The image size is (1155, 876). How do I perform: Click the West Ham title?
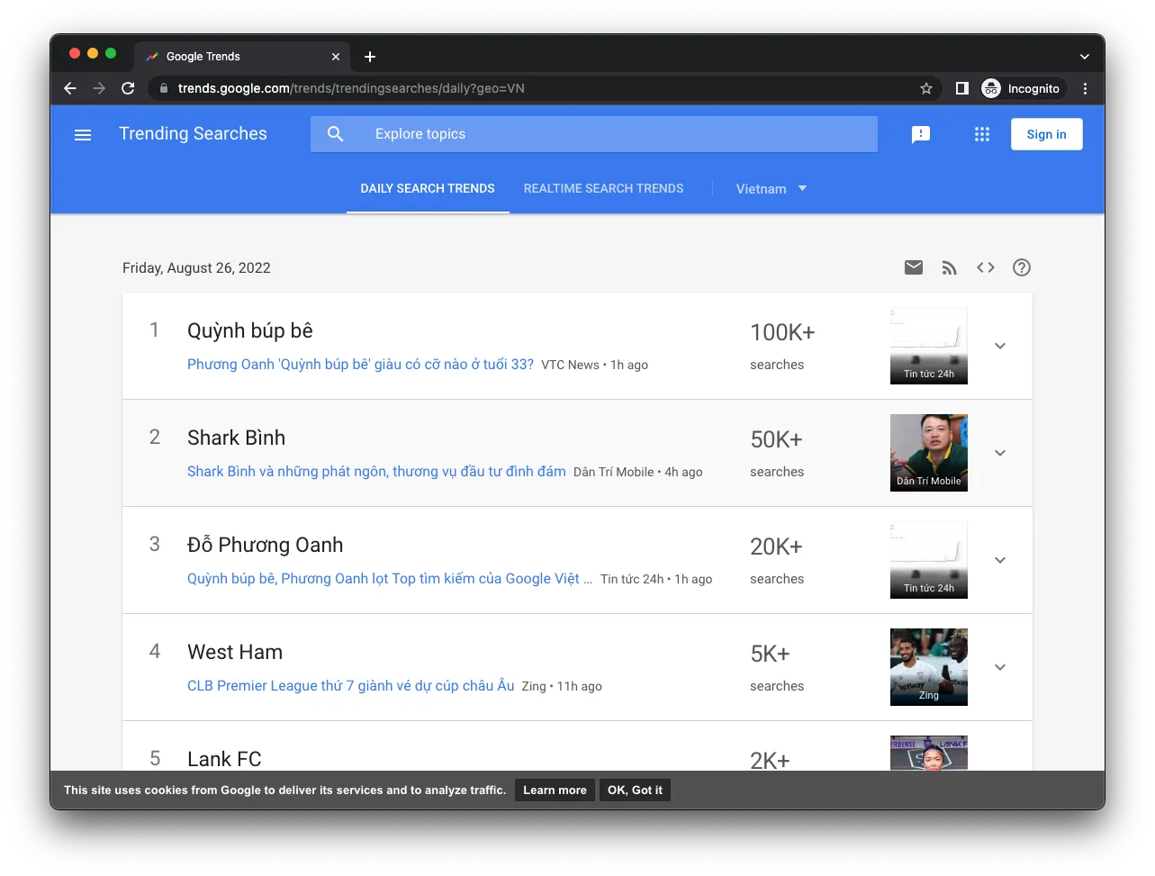pos(235,652)
